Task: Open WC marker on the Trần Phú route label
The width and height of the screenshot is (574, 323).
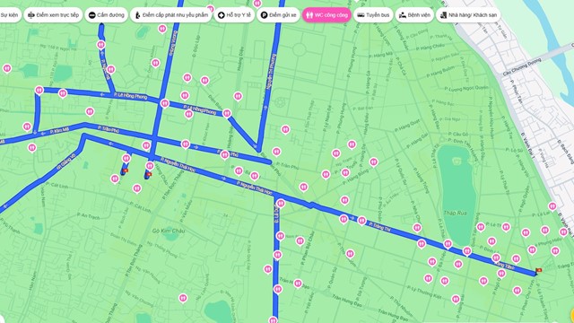Action: coord(225,155)
